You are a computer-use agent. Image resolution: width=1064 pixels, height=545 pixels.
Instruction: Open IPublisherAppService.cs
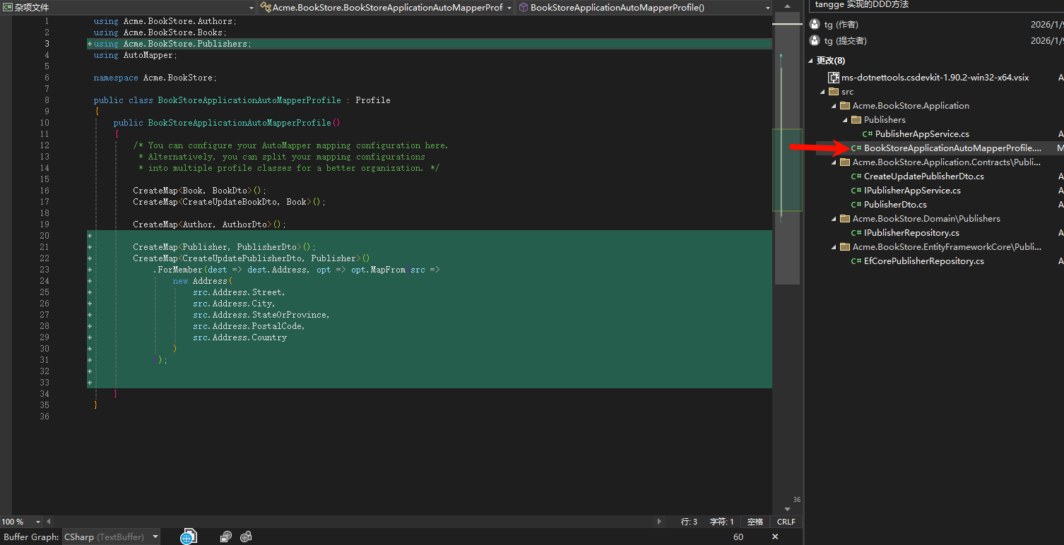click(x=912, y=191)
